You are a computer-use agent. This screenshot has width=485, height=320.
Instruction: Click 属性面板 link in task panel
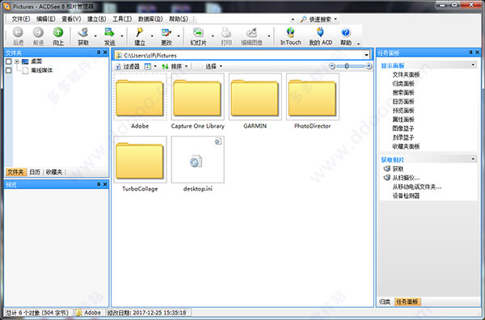pyautogui.click(x=403, y=120)
